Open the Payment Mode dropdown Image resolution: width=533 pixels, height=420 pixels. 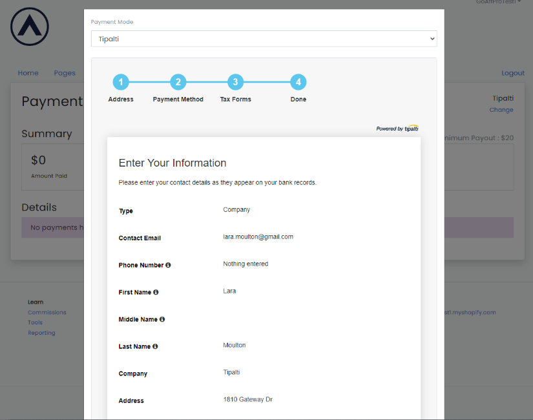264,39
